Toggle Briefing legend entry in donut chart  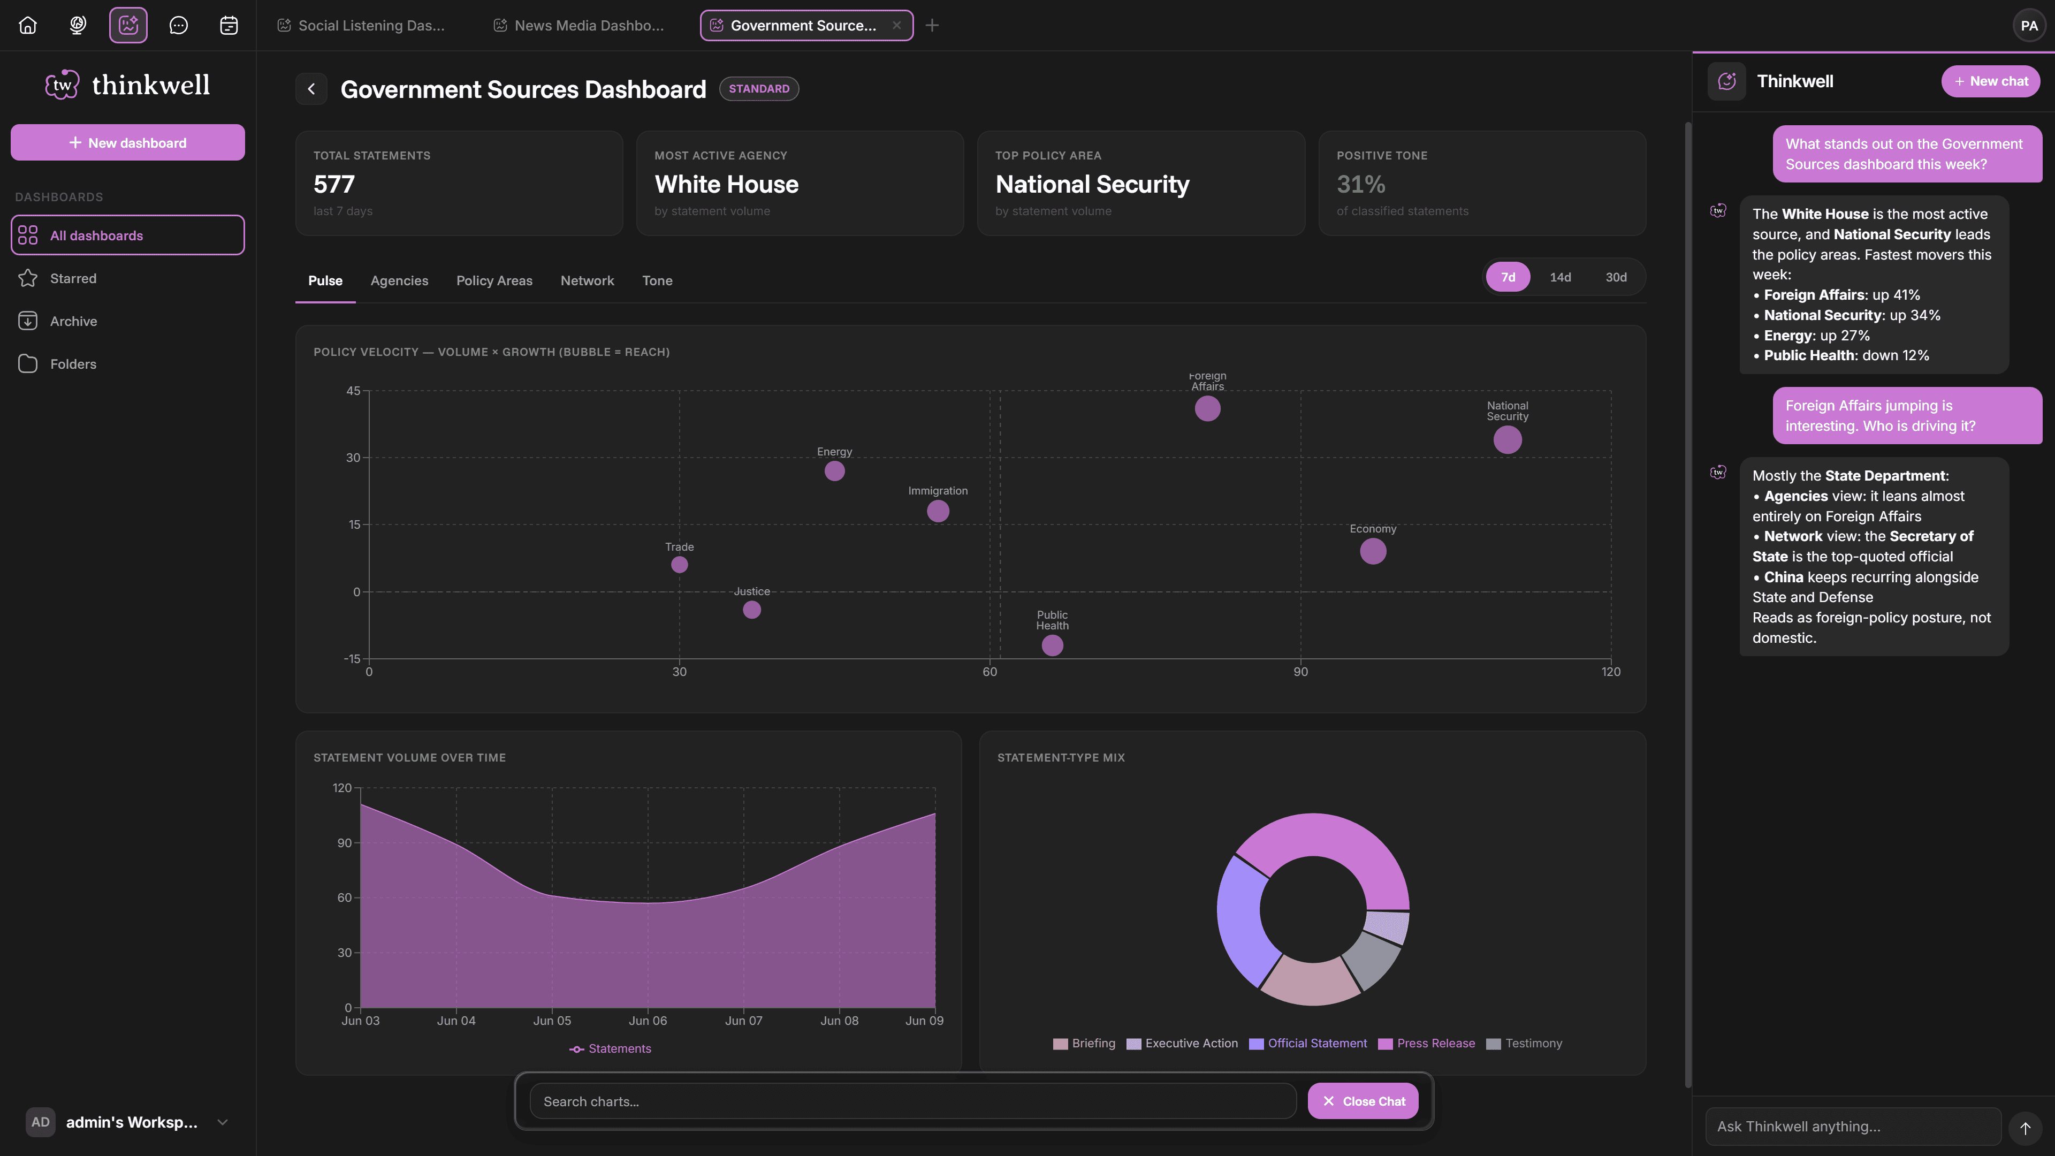pos(1084,1044)
